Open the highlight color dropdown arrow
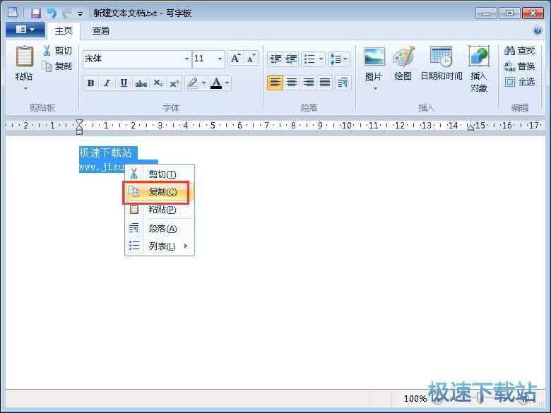This screenshot has width=551, height=413. tap(204, 83)
